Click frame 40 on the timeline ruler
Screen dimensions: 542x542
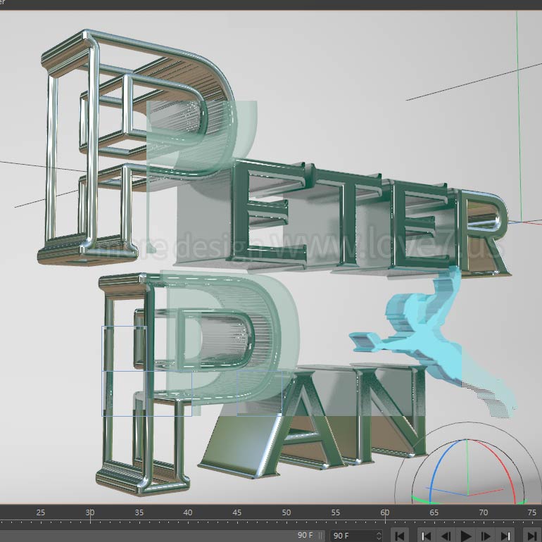tap(188, 512)
